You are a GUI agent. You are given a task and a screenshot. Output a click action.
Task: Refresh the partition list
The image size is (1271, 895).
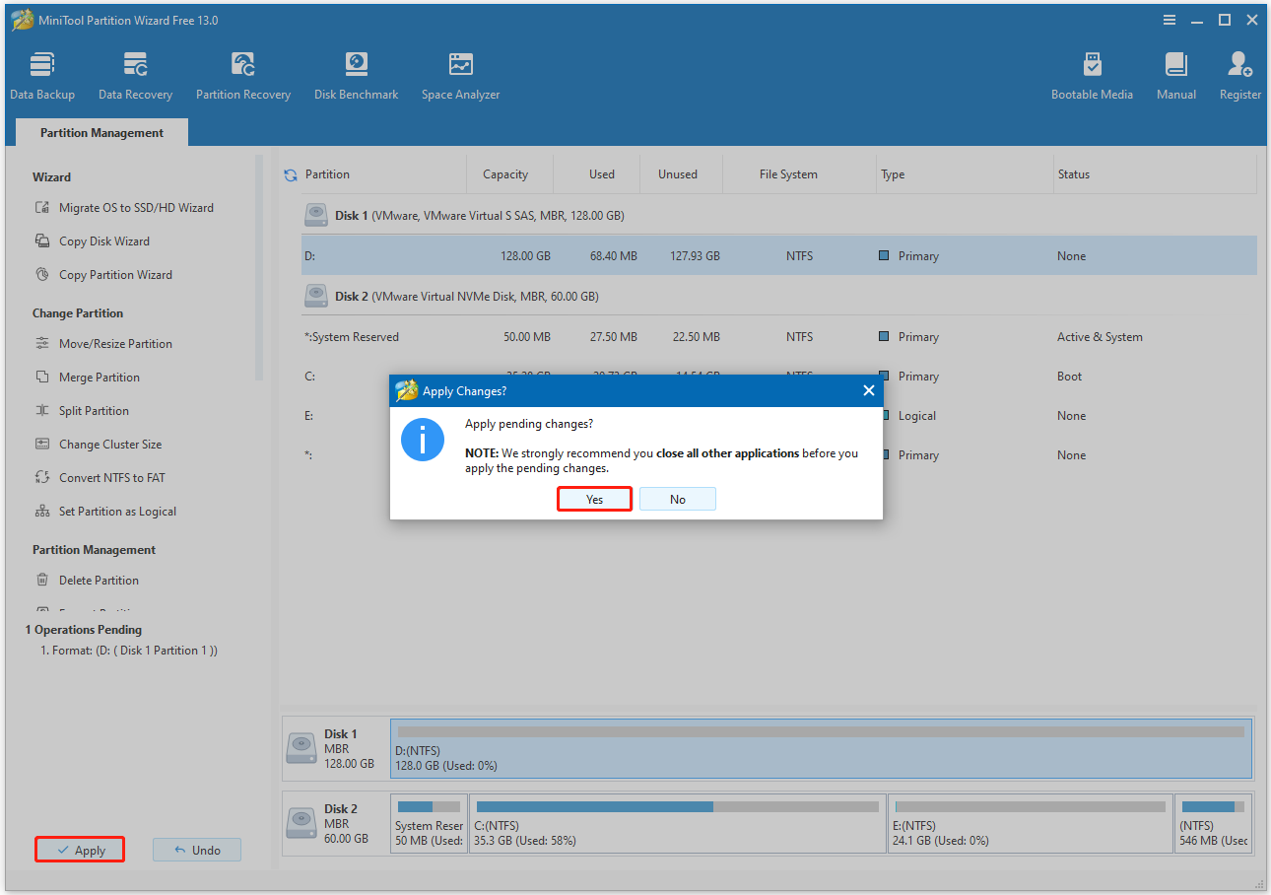pyautogui.click(x=289, y=173)
